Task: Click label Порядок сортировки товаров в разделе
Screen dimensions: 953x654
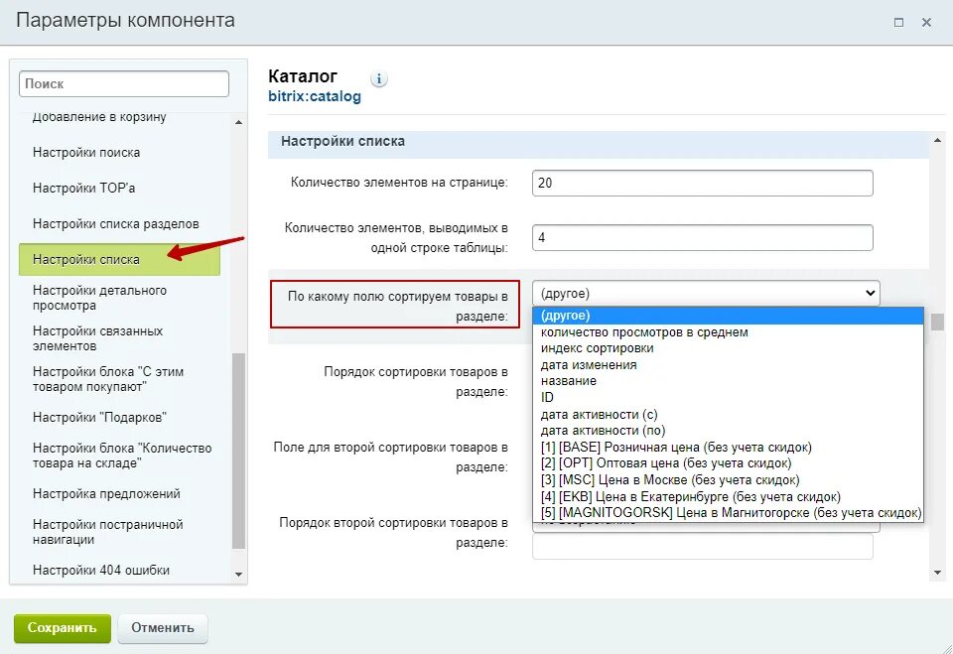Action: pyautogui.click(x=416, y=382)
